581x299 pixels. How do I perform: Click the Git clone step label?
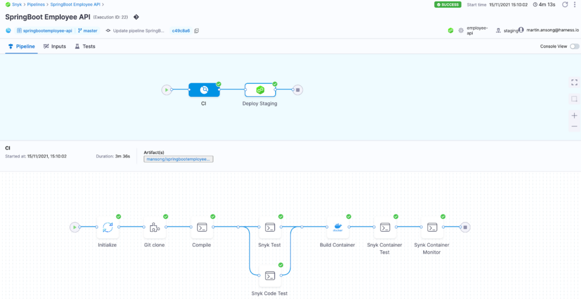coord(154,245)
